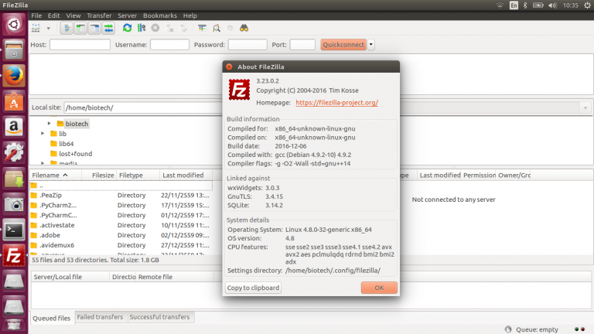594x334 pixels.
Task: Sort local list by Last modified
Action: (186, 176)
